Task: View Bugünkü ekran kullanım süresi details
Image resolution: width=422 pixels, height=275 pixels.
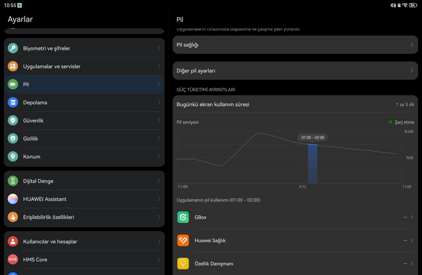Action: (295, 104)
